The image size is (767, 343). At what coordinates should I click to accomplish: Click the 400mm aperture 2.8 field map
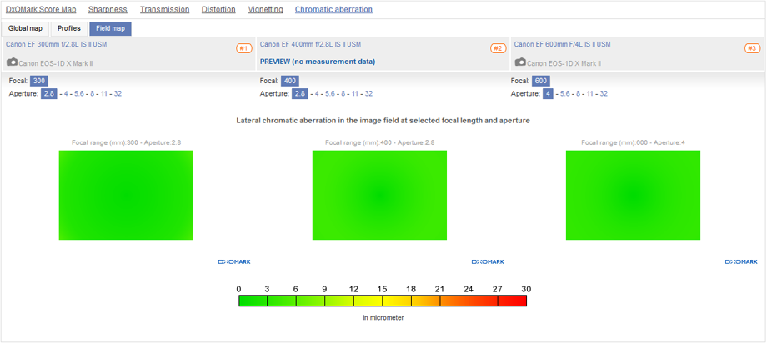pyautogui.click(x=379, y=195)
